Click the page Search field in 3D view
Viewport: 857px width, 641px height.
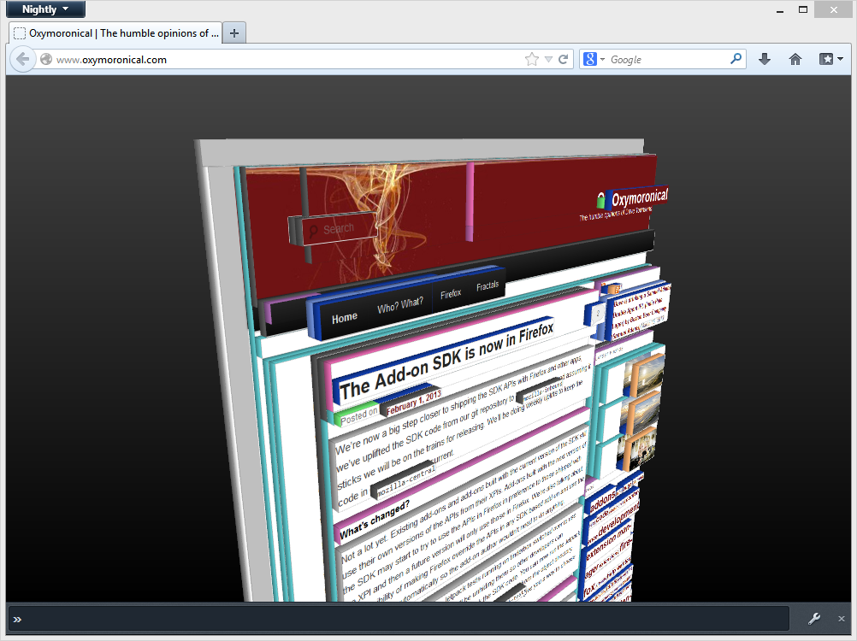coord(338,229)
